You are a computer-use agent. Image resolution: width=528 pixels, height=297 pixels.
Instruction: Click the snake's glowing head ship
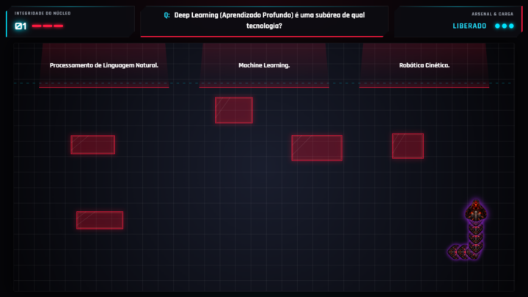click(476, 213)
